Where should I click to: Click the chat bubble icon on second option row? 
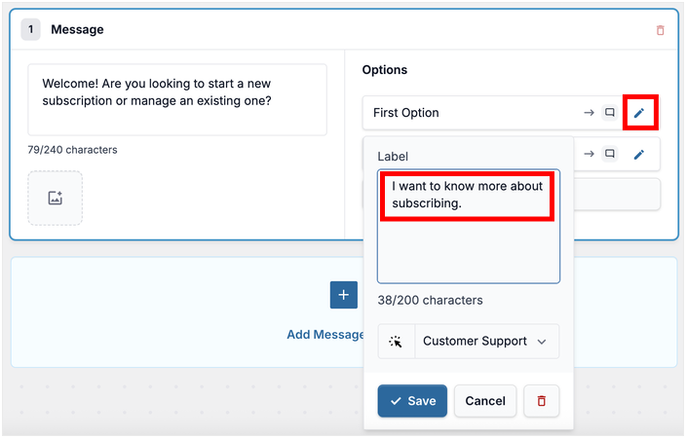click(610, 154)
